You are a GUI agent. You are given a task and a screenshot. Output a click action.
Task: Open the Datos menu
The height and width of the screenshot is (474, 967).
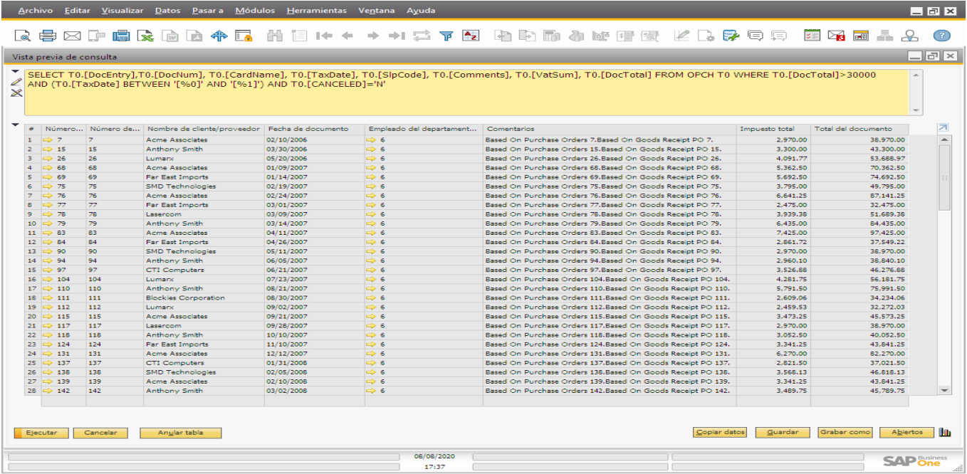pos(168,10)
